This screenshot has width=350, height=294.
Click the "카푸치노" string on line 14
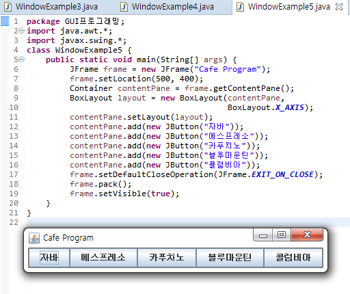pyautogui.click(x=225, y=146)
